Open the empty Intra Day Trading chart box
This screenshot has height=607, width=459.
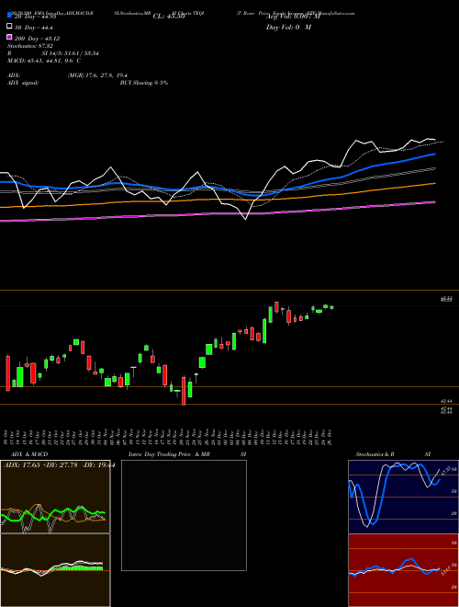184,515
